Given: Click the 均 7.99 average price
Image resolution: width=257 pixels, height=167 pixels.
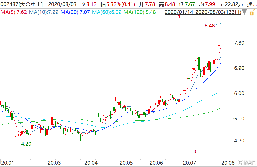Looking at the screenshot, I should [207, 4].
